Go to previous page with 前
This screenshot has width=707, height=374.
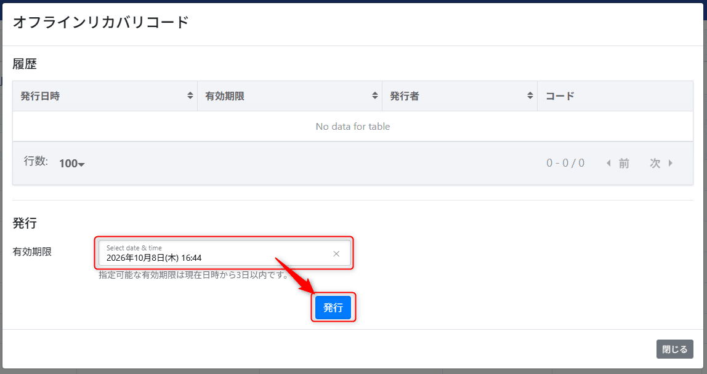tap(618, 163)
